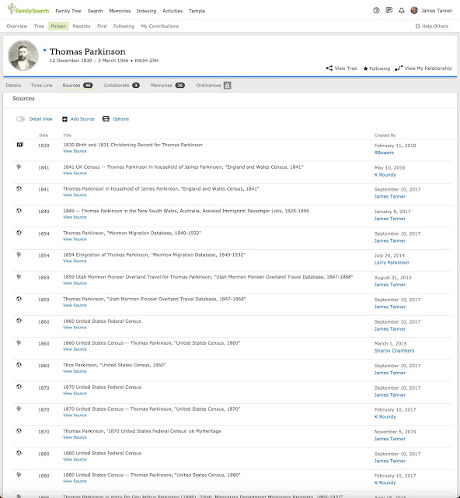This screenshot has height=498, width=460.
Task: Switch to the Collaborate tab
Action: [121, 86]
